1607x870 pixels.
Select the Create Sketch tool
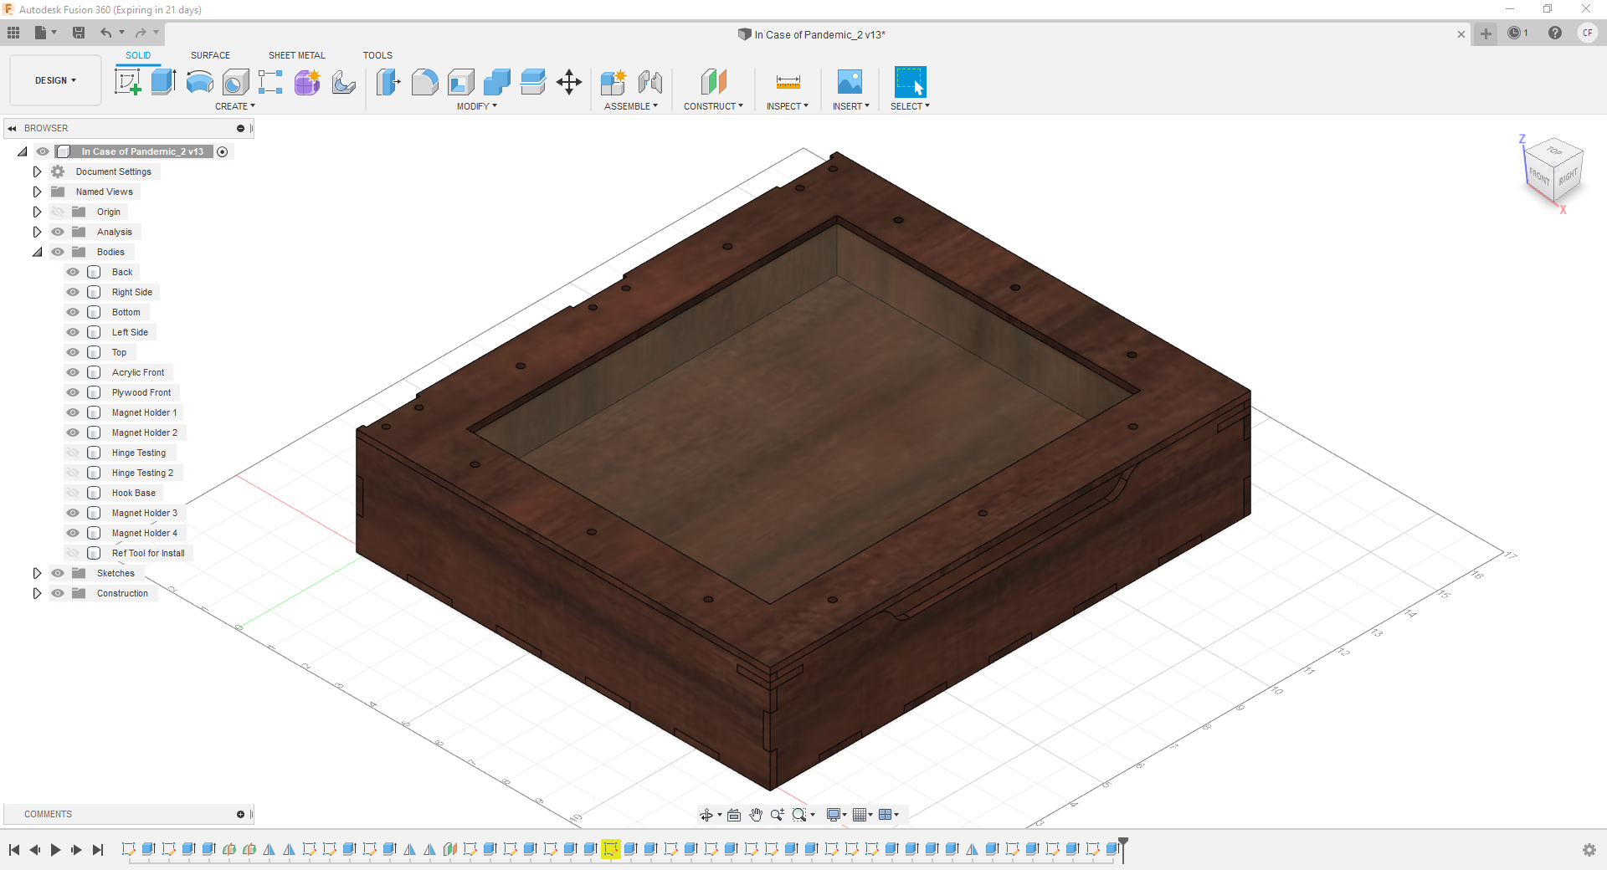[128, 82]
